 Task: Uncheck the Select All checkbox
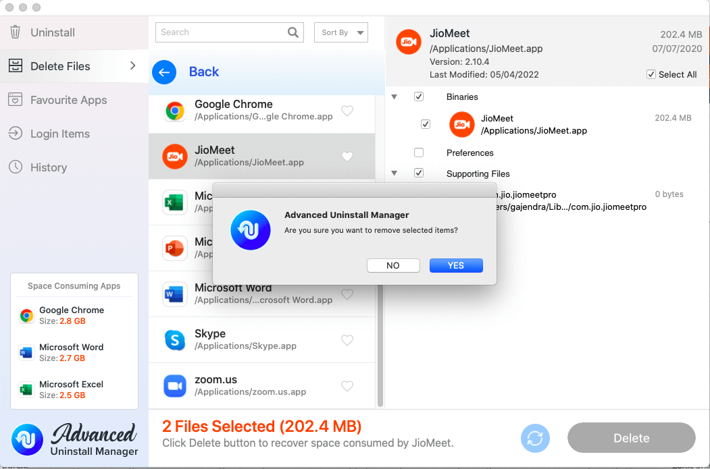tap(651, 74)
